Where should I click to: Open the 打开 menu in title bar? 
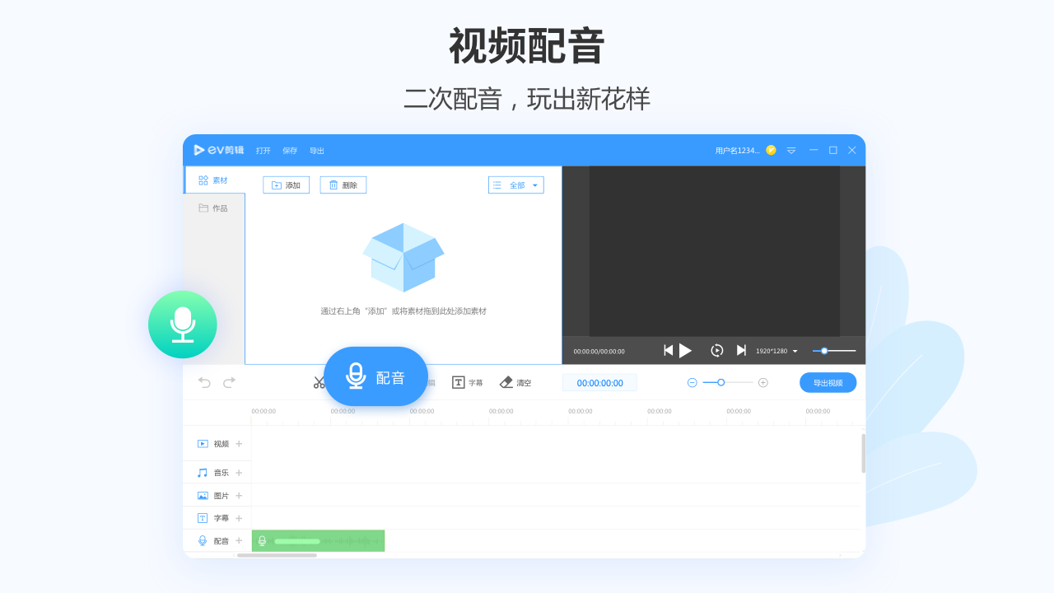263,150
